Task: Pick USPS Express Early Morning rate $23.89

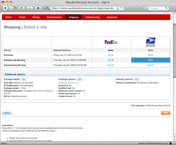Action: [150, 65]
